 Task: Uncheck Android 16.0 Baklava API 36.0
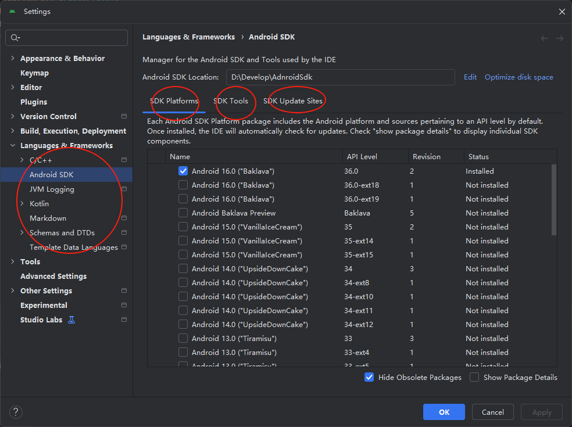point(183,171)
